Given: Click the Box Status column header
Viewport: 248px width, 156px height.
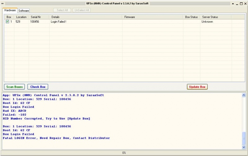Looking at the screenshot, I should coord(192,17).
